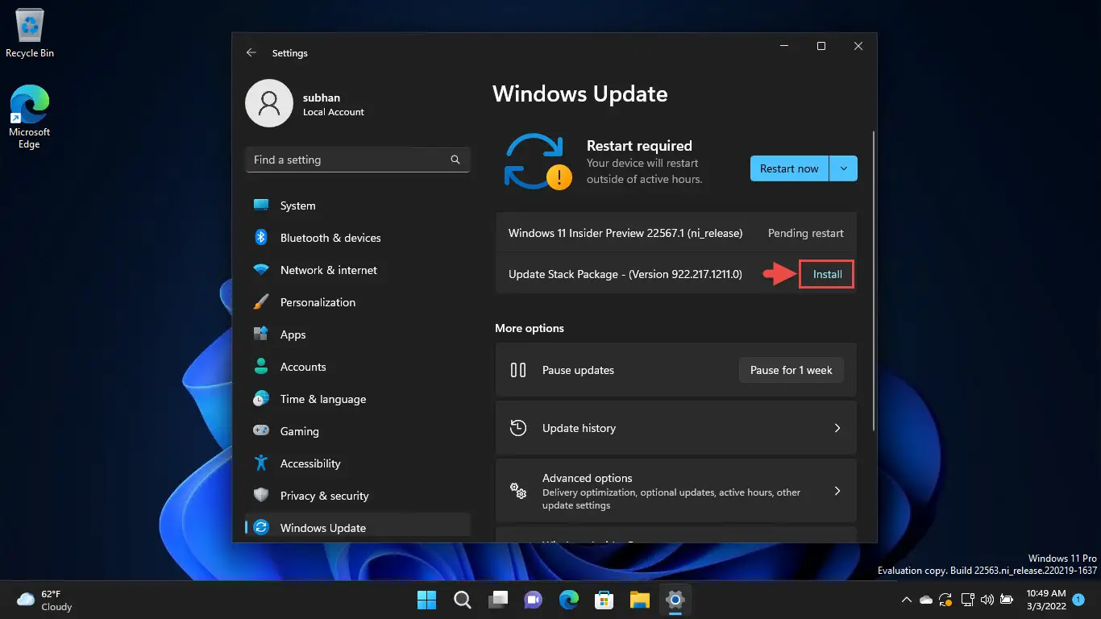This screenshot has width=1101, height=619.
Task: Click the Settings gear on the taskbar
Action: (675, 600)
